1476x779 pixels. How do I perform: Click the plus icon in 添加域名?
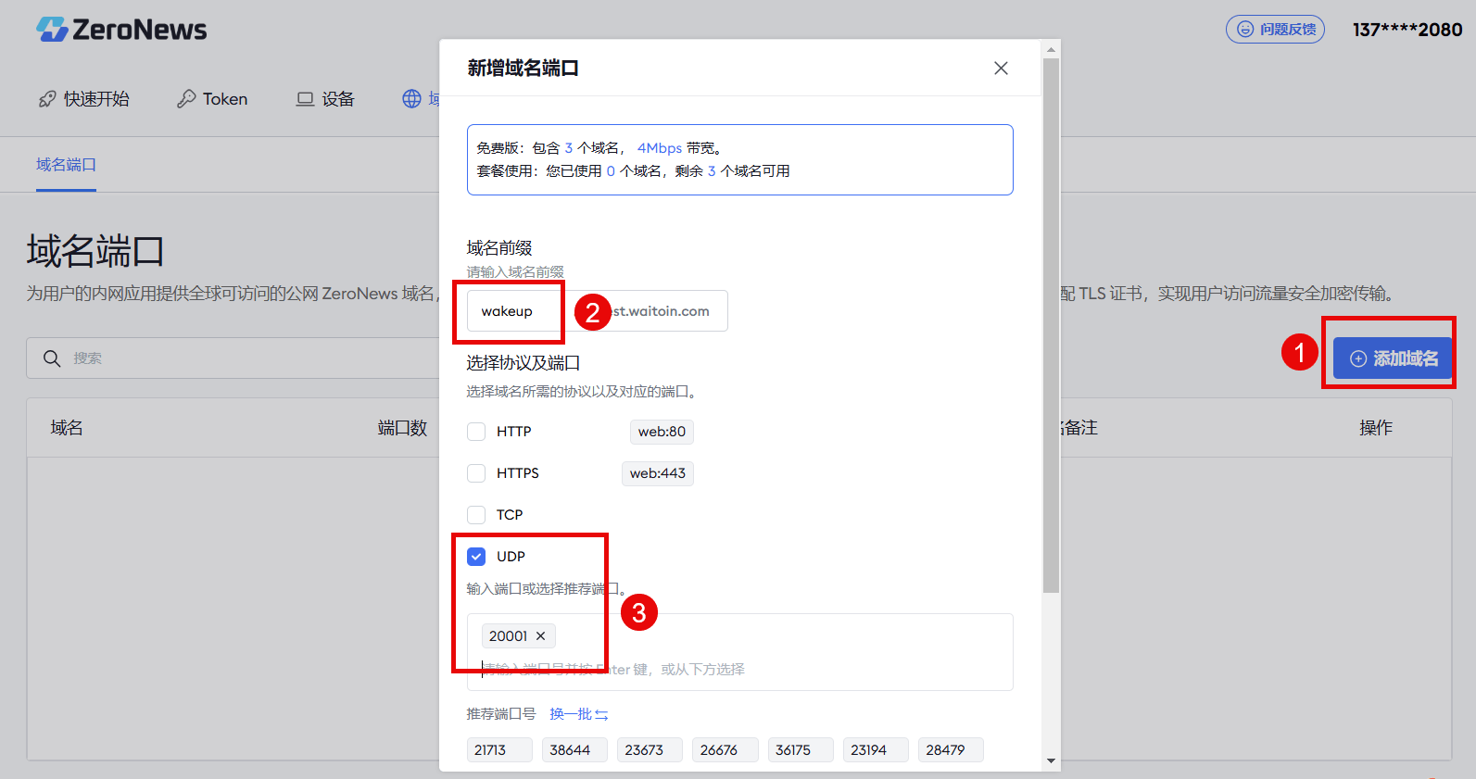coord(1358,358)
